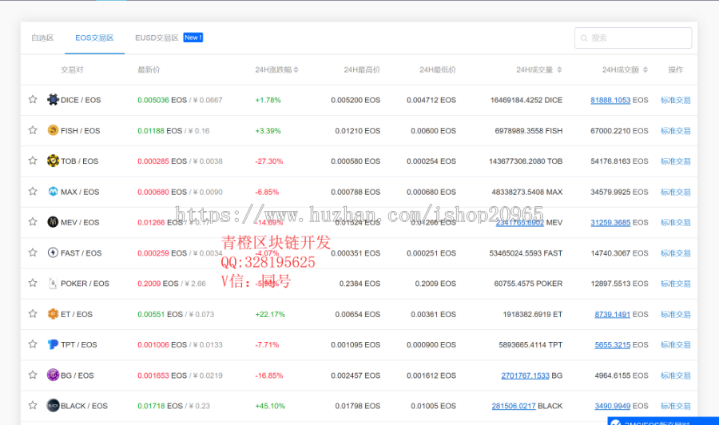Click the 281506.0217 BLACK volume link
This screenshot has width=719, height=425.
pos(514,406)
